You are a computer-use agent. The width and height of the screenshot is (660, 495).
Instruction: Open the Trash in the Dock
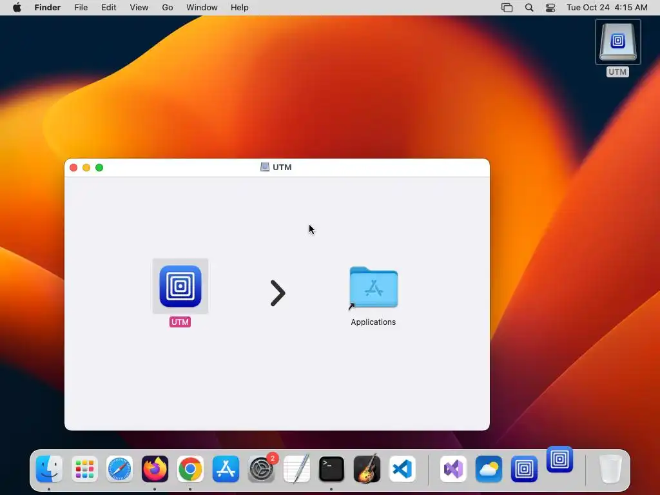(610, 469)
